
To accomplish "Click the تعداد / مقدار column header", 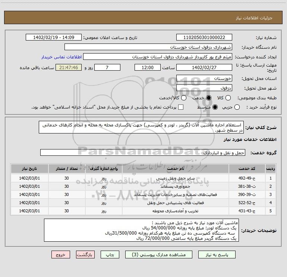I will (67, 168).
